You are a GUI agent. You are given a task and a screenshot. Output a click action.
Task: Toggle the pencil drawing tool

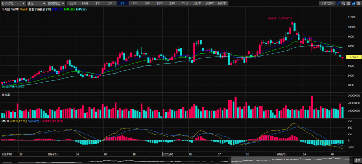[x=338, y=3]
